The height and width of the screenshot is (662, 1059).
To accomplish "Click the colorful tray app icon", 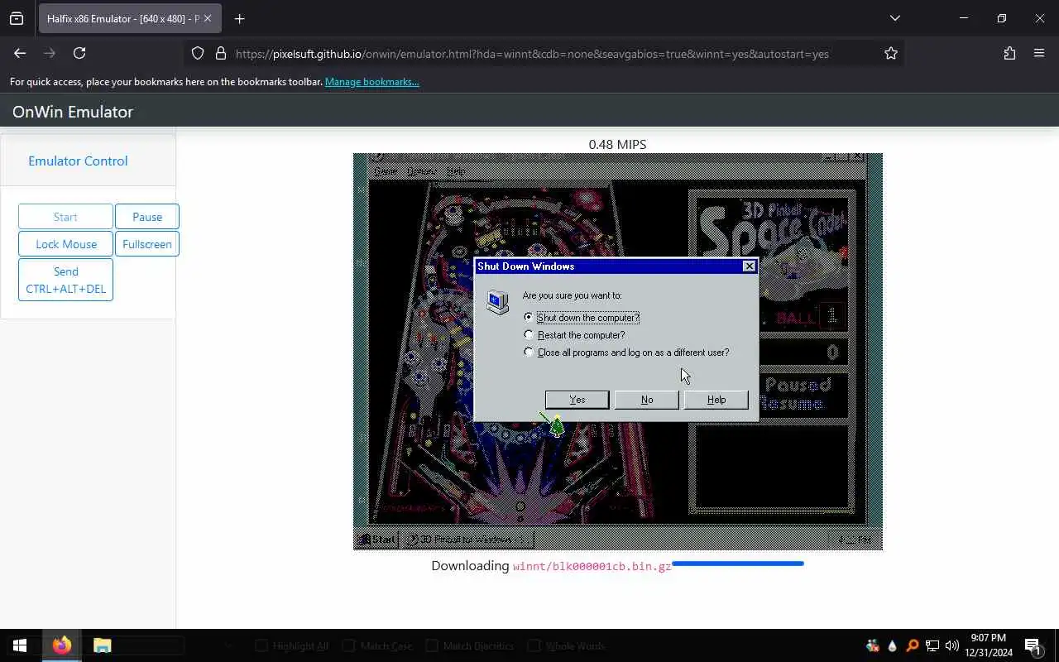I will (x=873, y=645).
